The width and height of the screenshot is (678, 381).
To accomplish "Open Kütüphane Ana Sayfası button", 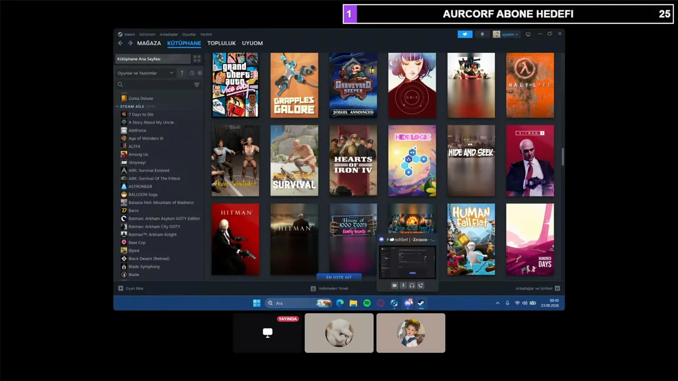I will (x=154, y=59).
